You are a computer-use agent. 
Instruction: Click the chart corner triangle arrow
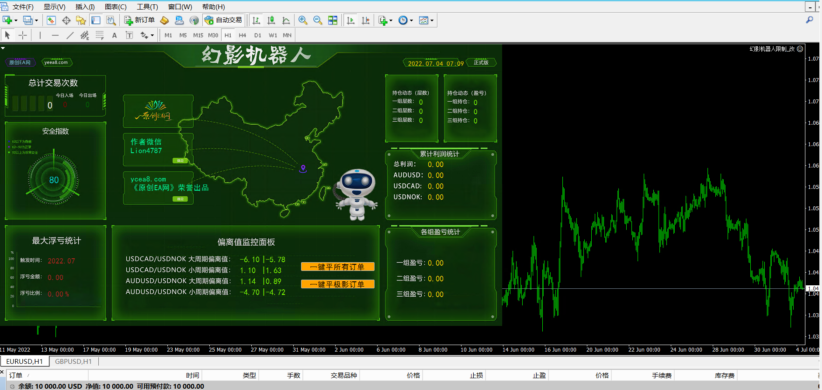[x=3, y=48]
